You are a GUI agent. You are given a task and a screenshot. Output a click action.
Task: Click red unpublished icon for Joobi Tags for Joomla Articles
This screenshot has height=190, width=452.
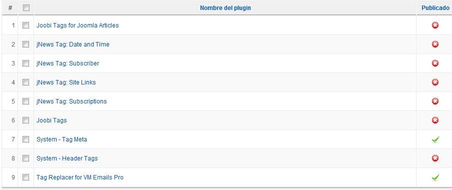(435, 25)
